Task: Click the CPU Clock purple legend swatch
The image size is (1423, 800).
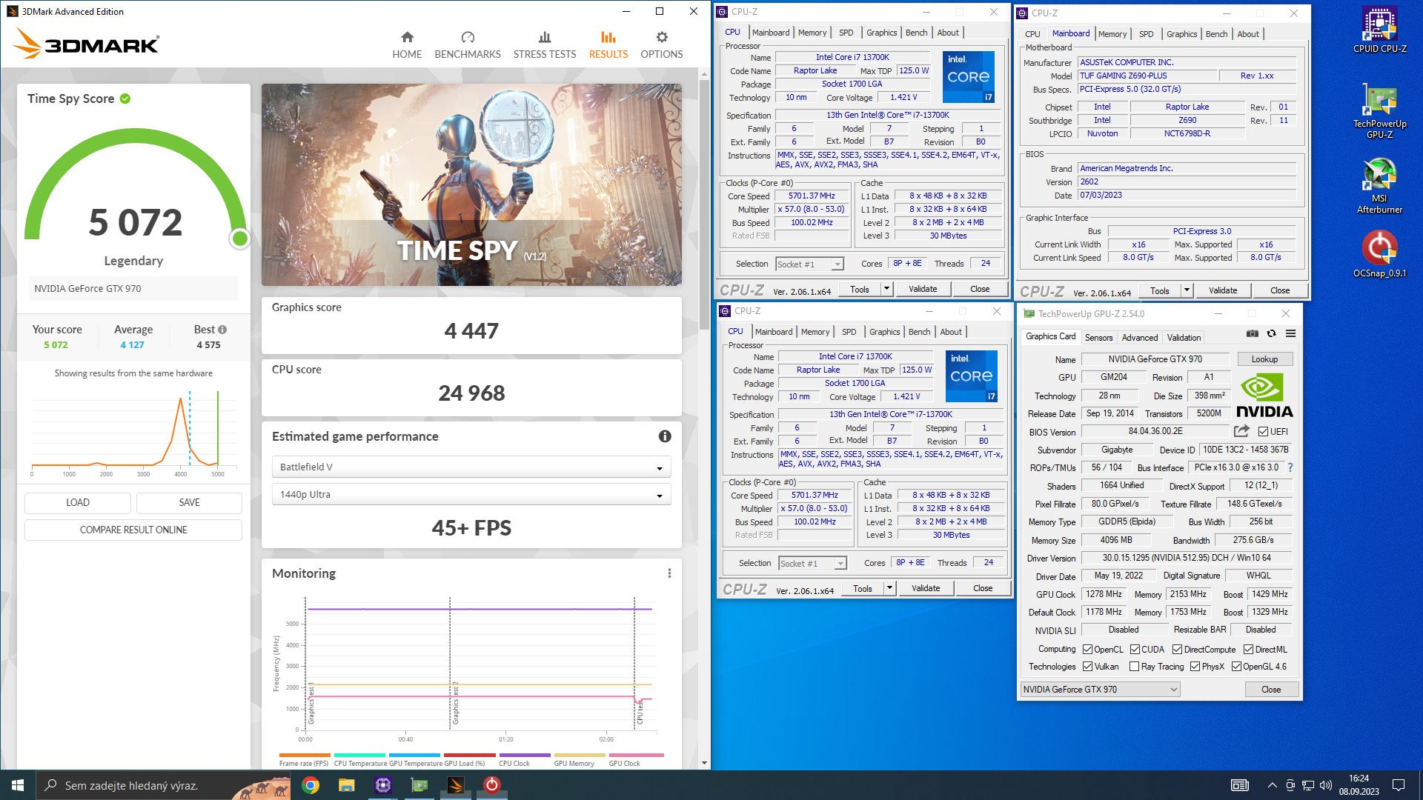Action: click(x=524, y=756)
